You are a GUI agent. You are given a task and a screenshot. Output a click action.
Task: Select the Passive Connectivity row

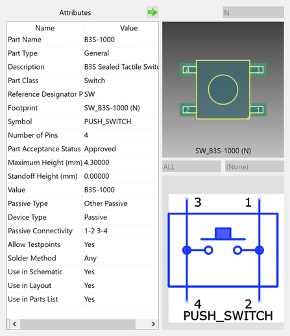82,231
